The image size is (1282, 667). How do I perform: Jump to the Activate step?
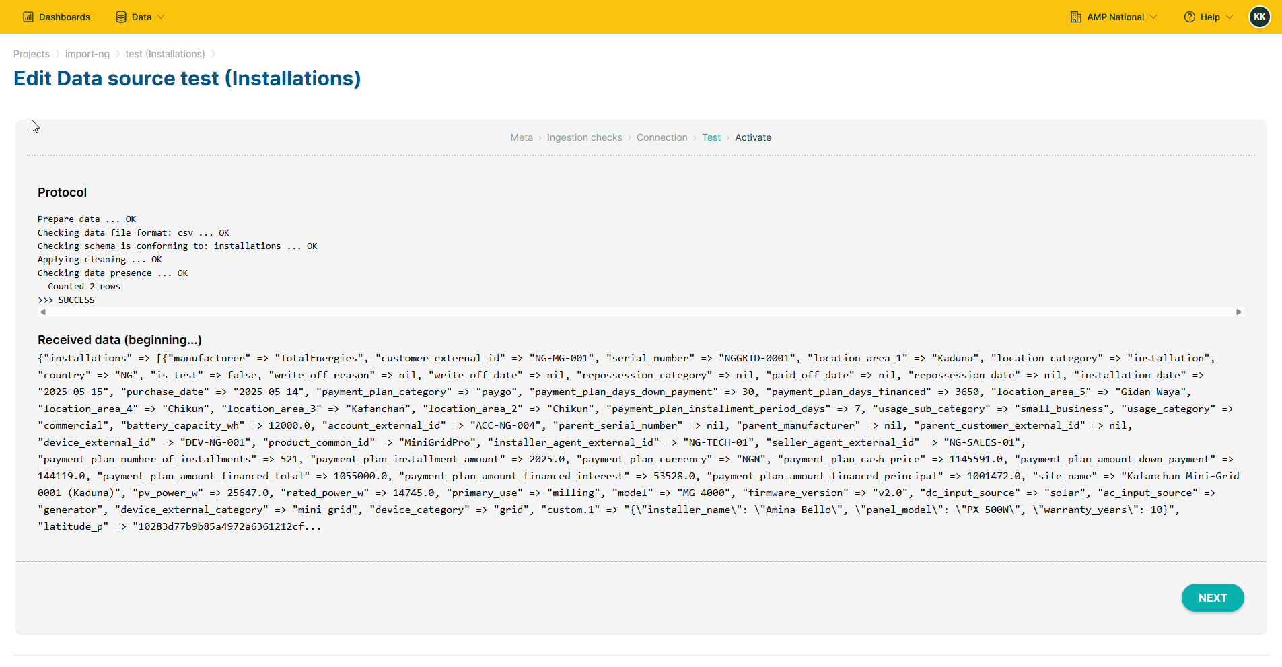click(753, 137)
